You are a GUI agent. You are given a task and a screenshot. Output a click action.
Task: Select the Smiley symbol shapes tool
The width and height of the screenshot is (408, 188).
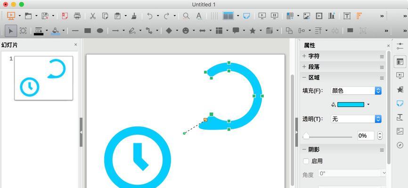point(186,31)
